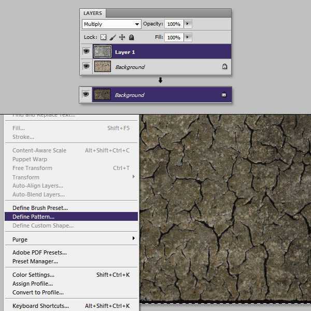The height and width of the screenshot is (311, 311).
Task: Click the lock transparent pixels icon
Action: point(103,37)
